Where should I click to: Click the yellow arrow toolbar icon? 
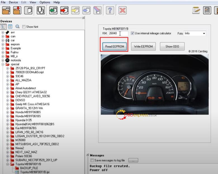75,10
